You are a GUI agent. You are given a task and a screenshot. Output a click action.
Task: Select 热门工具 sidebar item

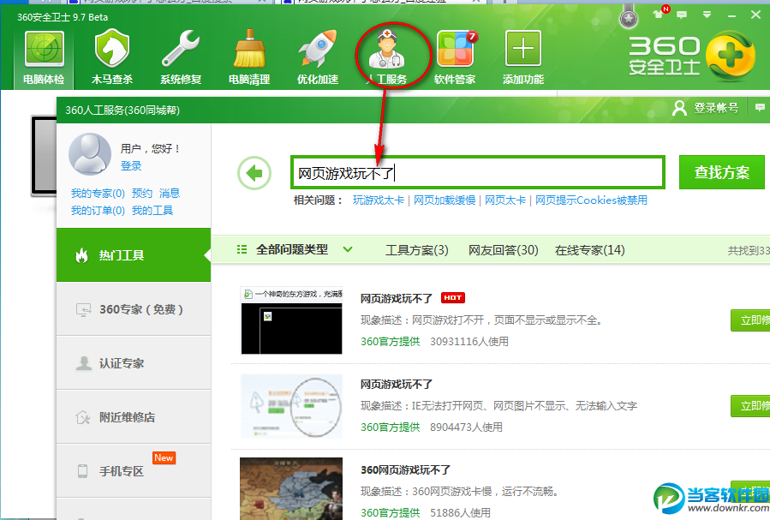pos(134,254)
